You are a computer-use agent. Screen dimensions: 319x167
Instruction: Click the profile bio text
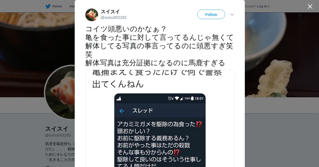click(60, 152)
